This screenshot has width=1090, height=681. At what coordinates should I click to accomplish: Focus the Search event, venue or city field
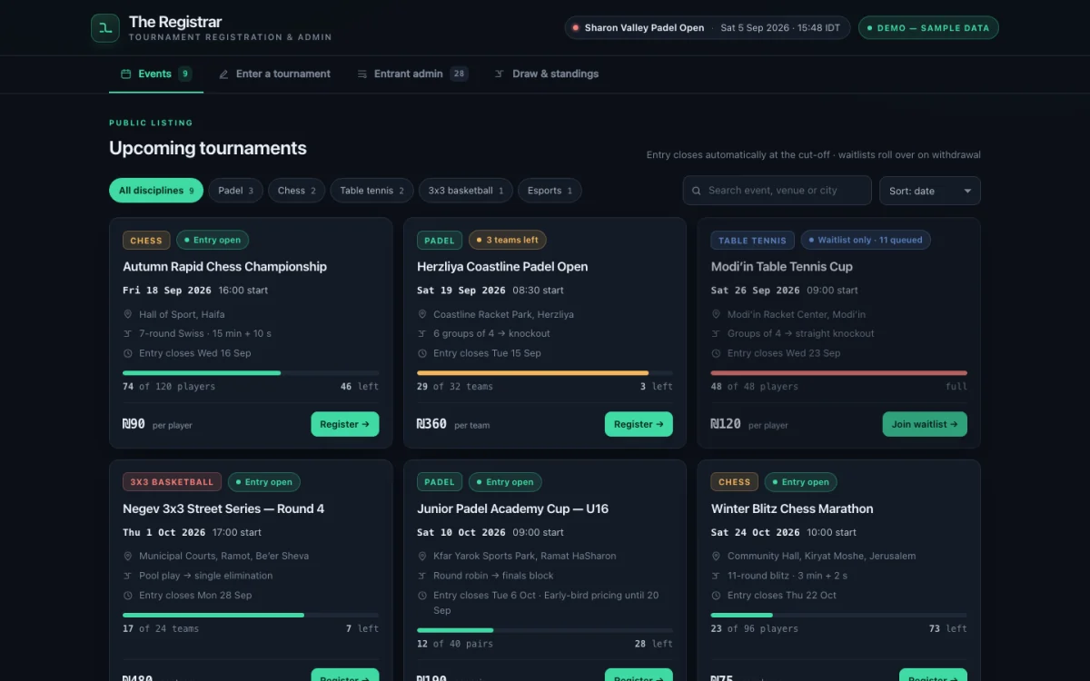click(x=778, y=191)
